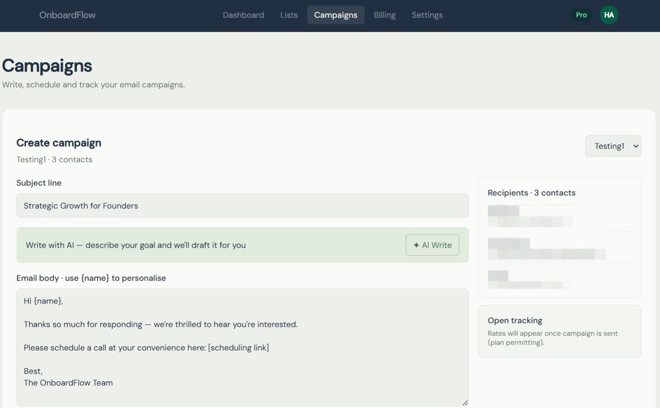Click the Subject line input field
660x408 pixels.
(x=242, y=206)
